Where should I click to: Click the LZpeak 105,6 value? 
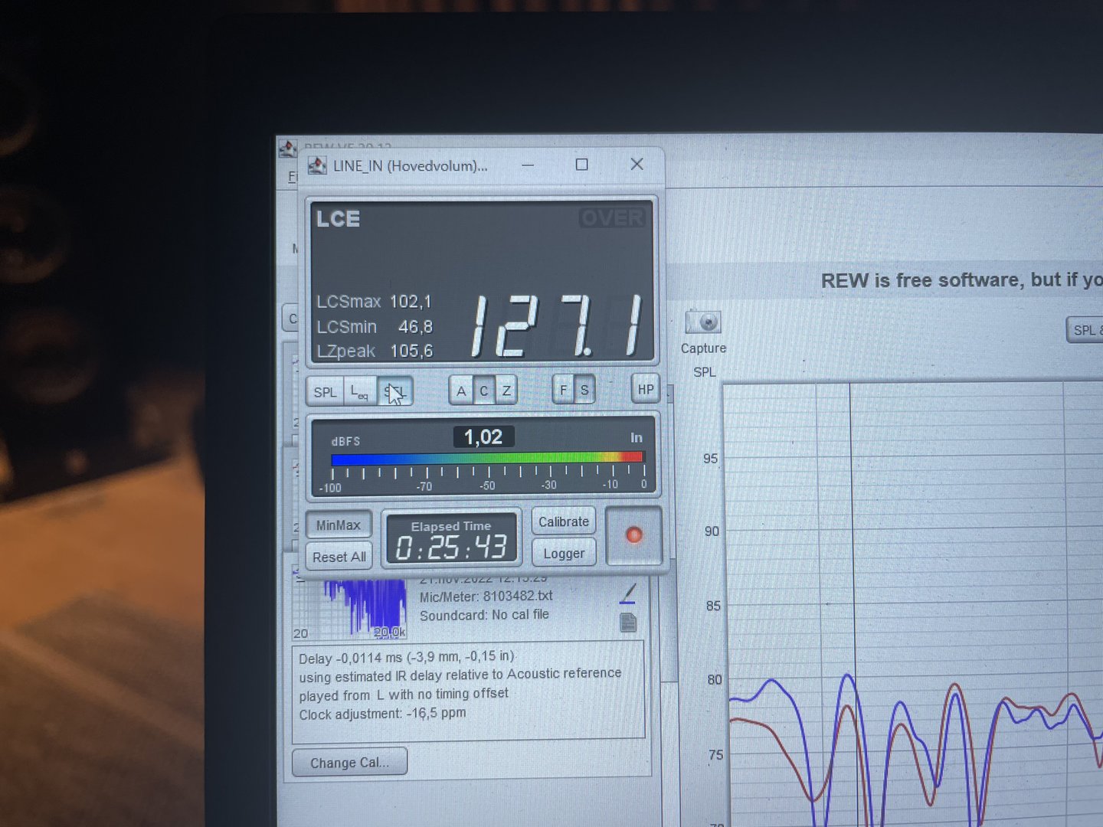tap(411, 351)
